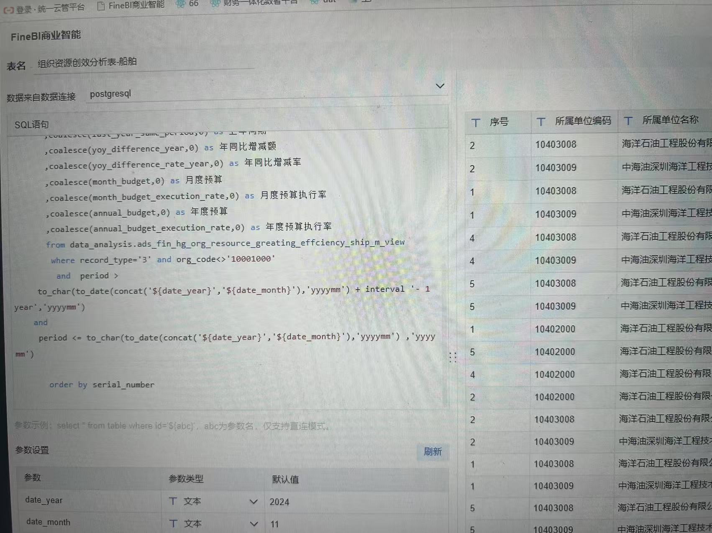Click the text type icon of 所属单位名称 column
712x533 pixels.
coord(628,121)
